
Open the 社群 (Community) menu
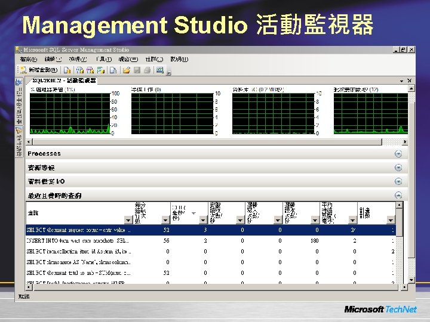click(x=154, y=59)
